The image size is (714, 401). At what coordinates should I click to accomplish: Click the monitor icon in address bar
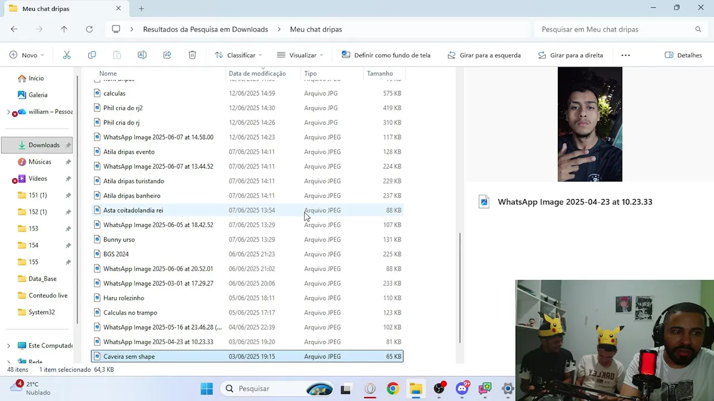tap(116, 29)
